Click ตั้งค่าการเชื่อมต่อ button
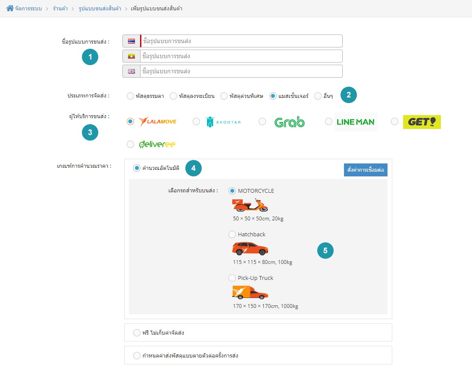The height and width of the screenshot is (367, 472). pos(366,170)
